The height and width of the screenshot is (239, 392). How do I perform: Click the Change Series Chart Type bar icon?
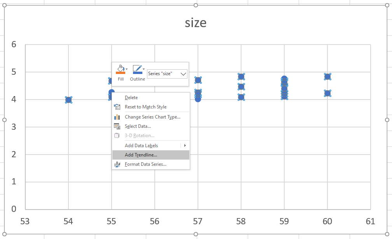click(117, 117)
